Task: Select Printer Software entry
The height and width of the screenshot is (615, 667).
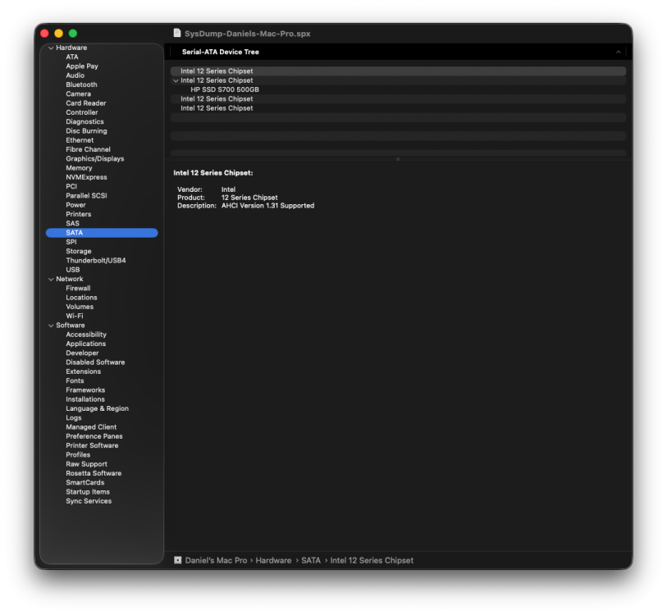Action: pyautogui.click(x=92, y=446)
